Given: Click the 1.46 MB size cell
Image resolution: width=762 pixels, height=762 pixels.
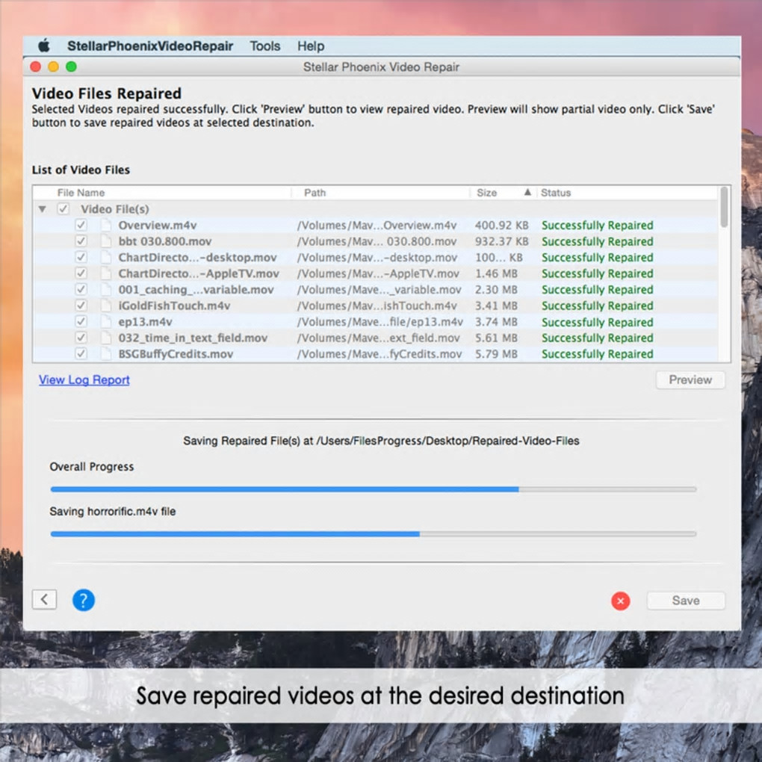Looking at the screenshot, I should coord(496,273).
